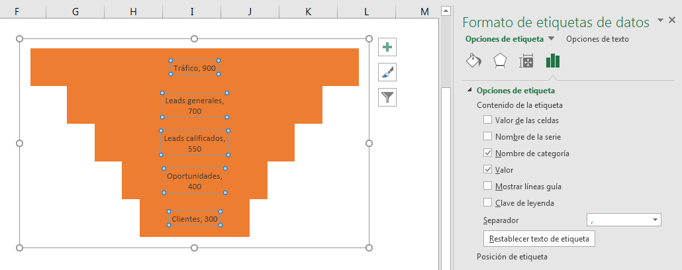This screenshot has width=682, height=270.
Task: Open Chart Styles paintbrush button
Action: tap(387, 72)
